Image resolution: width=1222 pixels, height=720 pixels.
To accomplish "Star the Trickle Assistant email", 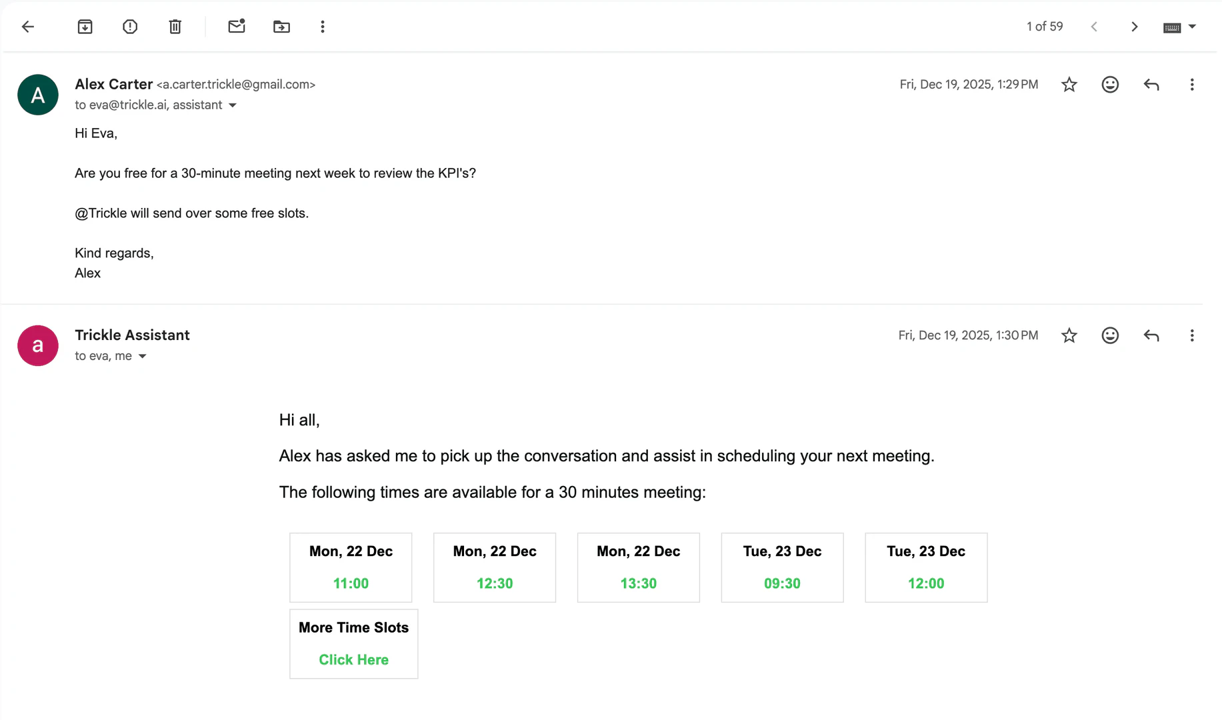I will 1069,335.
